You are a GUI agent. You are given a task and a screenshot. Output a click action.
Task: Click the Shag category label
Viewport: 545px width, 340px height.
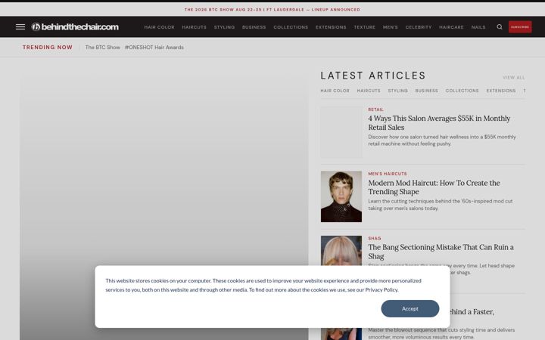coord(375,238)
